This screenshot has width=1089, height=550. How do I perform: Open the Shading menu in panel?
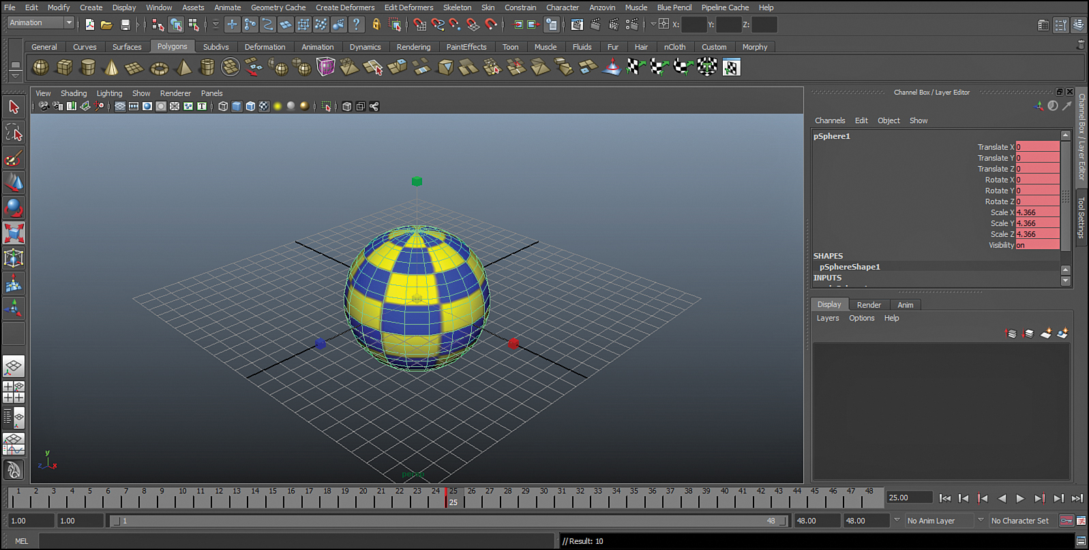tap(74, 93)
